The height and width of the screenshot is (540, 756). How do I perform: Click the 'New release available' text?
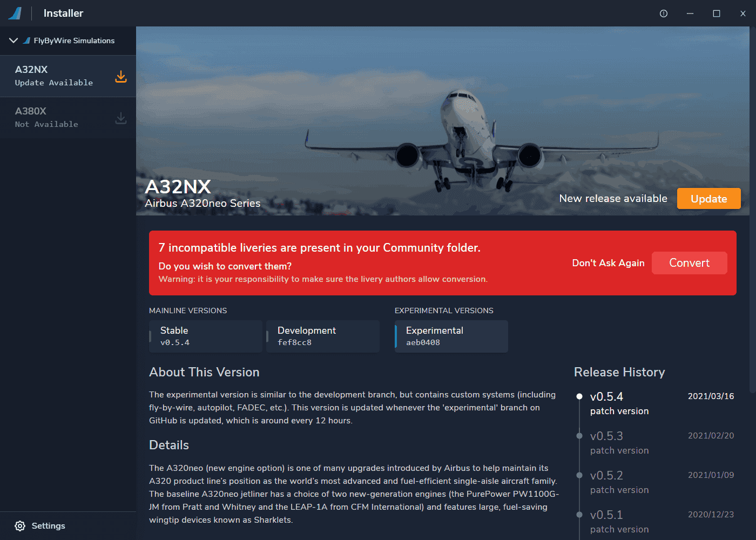(613, 199)
